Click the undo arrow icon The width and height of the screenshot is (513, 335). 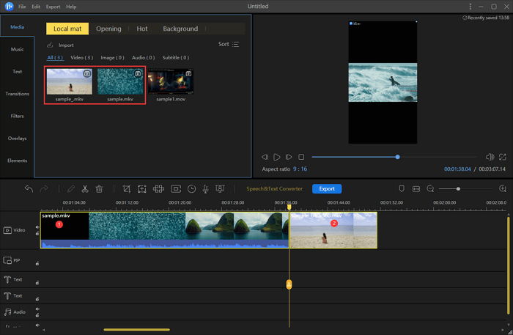29,188
